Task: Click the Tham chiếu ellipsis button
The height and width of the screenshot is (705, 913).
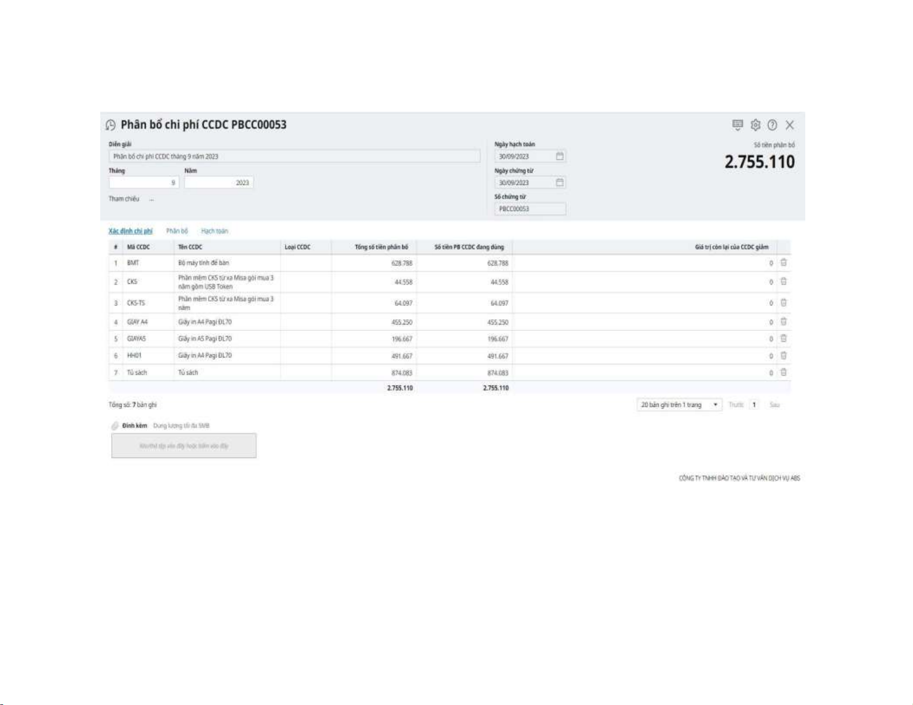Action: point(151,199)
